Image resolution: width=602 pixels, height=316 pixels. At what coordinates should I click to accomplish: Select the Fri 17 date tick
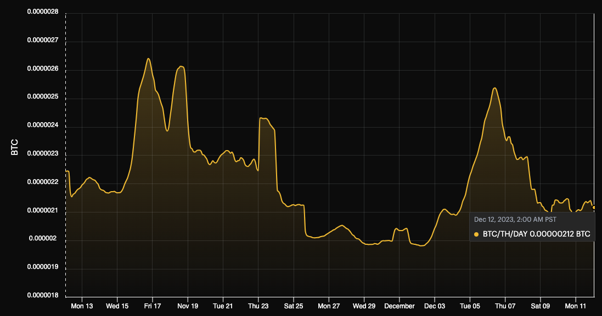pyautogui.click(x=153, y=306)
